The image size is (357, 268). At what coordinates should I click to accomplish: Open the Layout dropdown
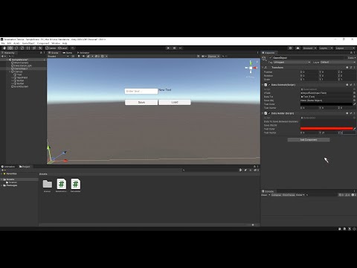coord(345,48)
